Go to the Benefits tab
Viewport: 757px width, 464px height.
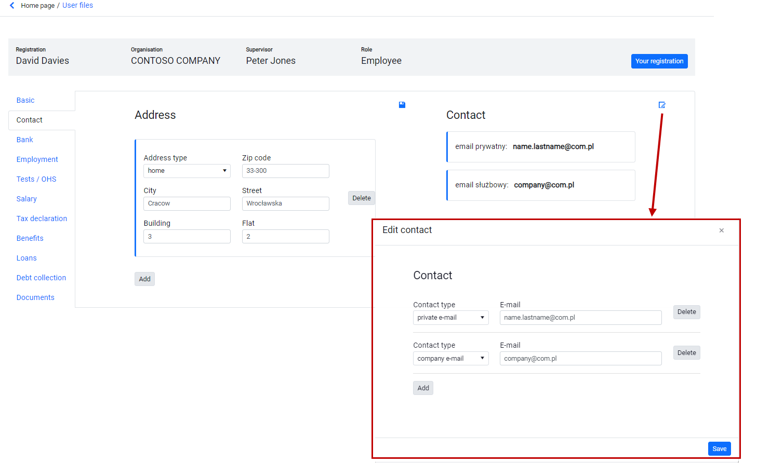(30, 238)
